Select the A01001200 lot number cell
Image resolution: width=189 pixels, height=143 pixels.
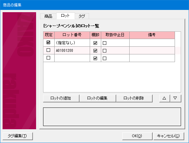click(x=72, y=51)
